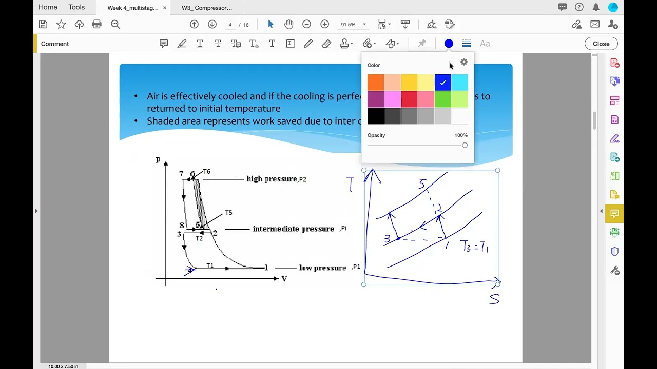Choose the purple color swatch
This screenshot has width=657, height=369.
pos(376,99)
